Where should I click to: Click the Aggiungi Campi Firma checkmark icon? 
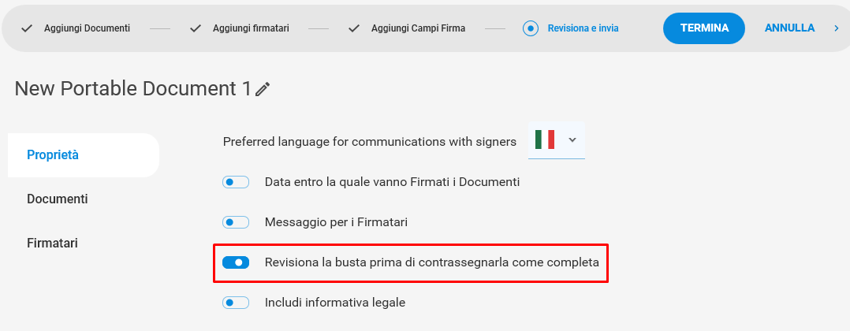[x=354, y=28]
